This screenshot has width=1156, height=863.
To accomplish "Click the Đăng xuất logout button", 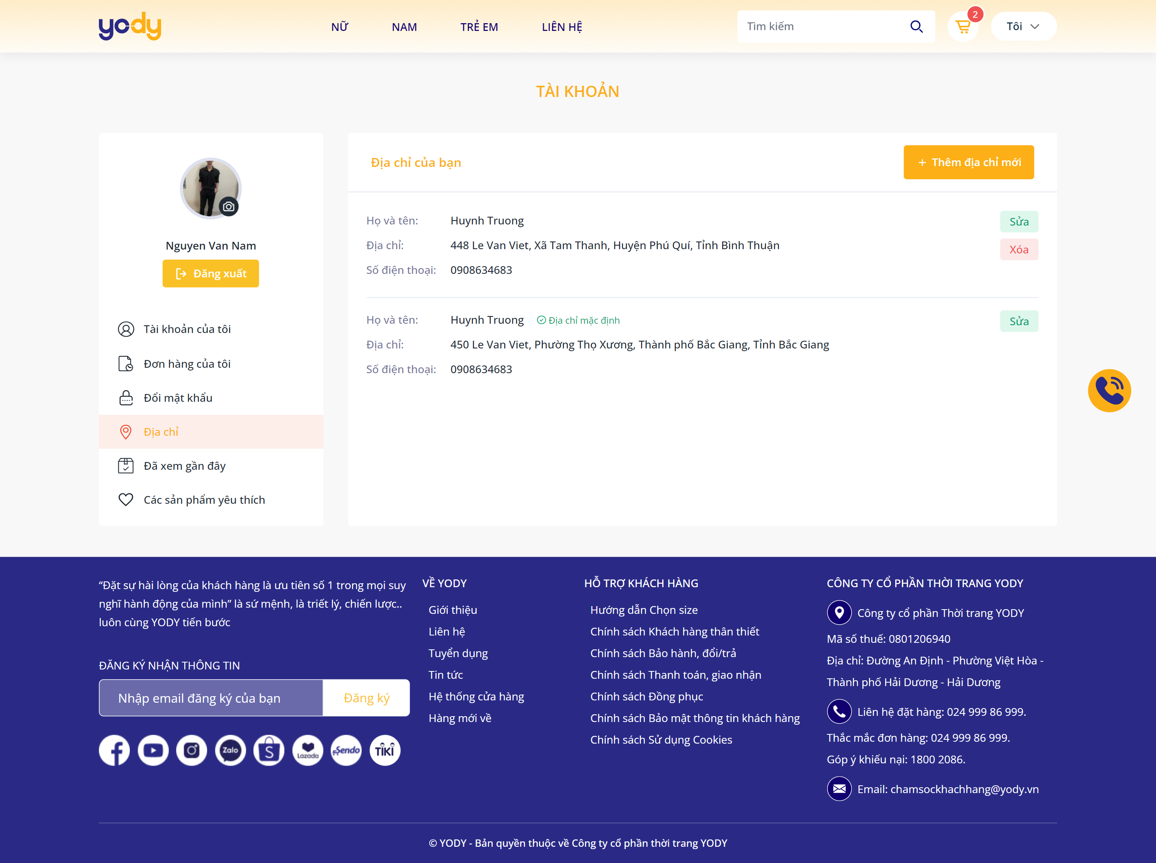I will click(211, 274).
